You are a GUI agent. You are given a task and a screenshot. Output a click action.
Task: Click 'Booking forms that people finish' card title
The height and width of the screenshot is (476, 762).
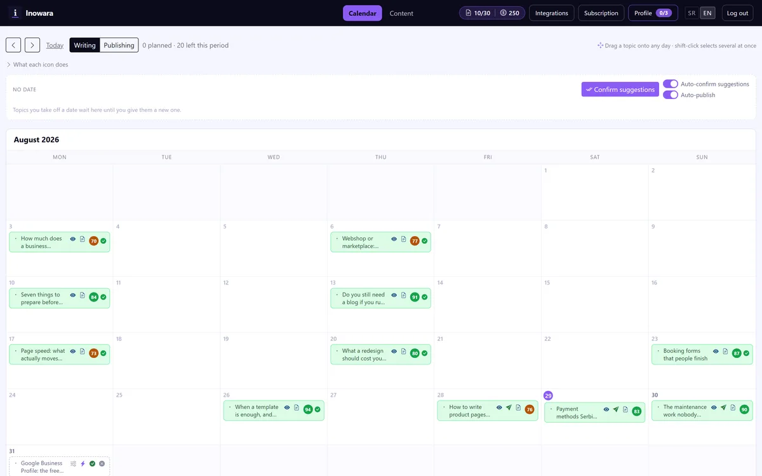tap(685, 355)
